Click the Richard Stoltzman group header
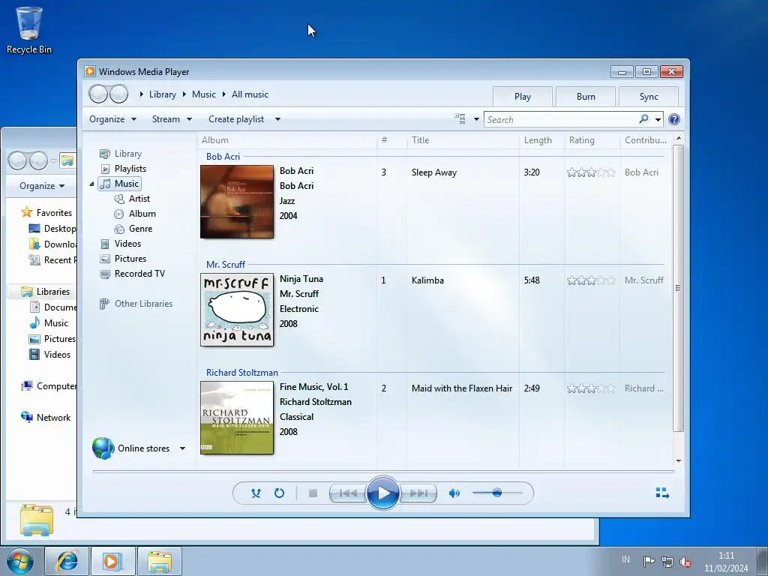Viewport: 768px width, 576px height. (242, 373)
